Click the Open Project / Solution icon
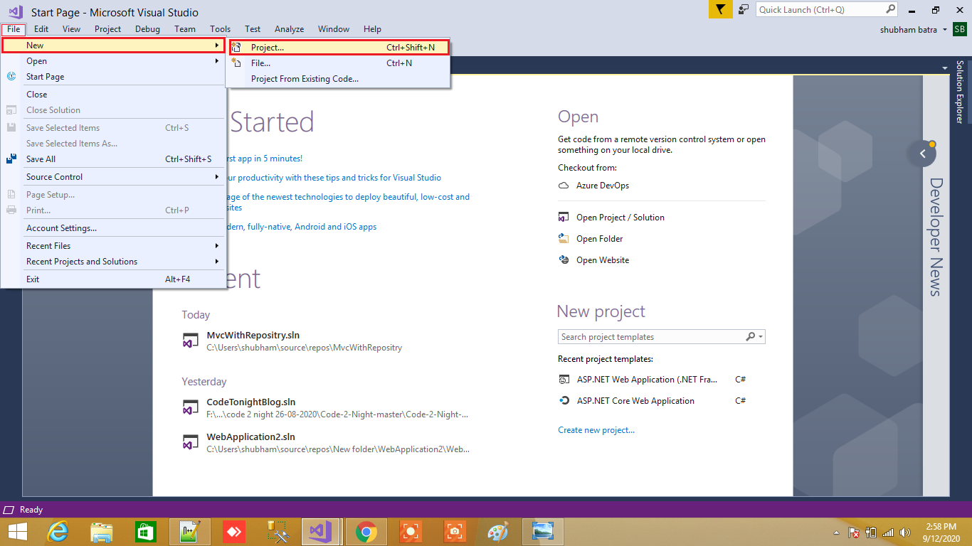Image resolution: width=972 pixels, height=546 pixels. pos(564,218)
